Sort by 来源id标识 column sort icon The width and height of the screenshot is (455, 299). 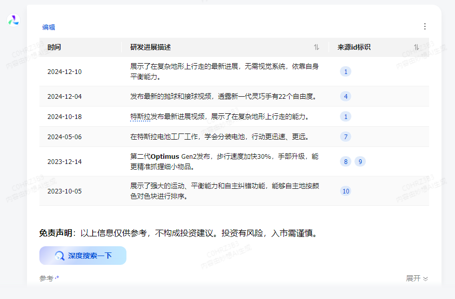pyautogui.click(x=416, y=47)
